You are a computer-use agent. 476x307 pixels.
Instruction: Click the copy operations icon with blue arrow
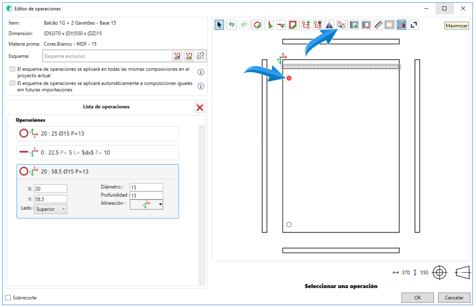[x=341, y=25]
